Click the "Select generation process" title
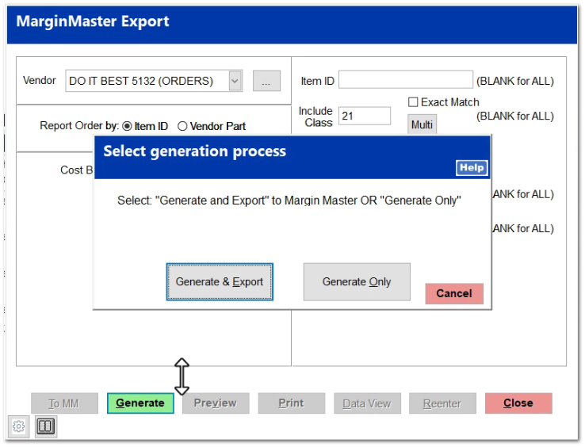This screenshot has width=585, height=447. (x=195, y=151)
